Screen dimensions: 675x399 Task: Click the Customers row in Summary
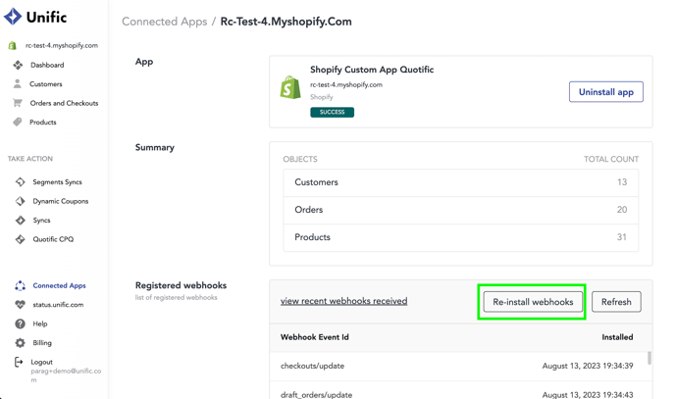coord(460,182)
